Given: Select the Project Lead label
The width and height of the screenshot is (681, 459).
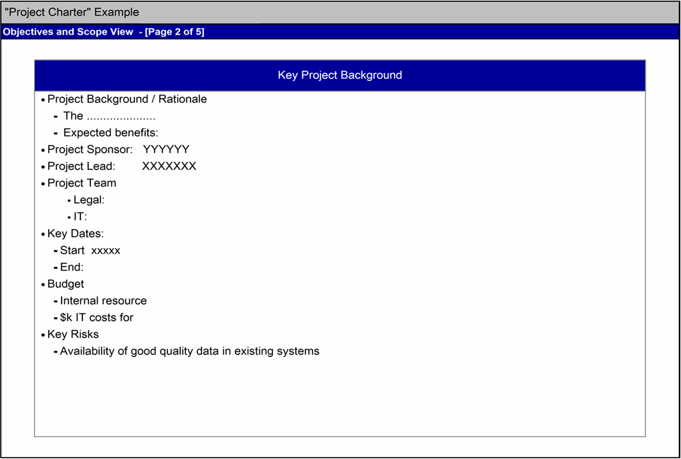Looking at the screenshot, I should (x=81, y=166).
